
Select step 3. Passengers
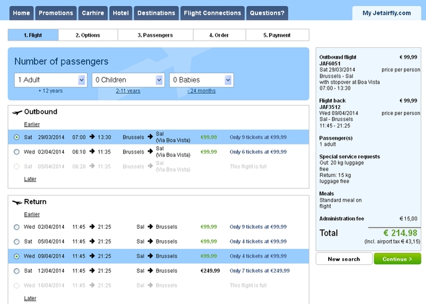(155, 35)
